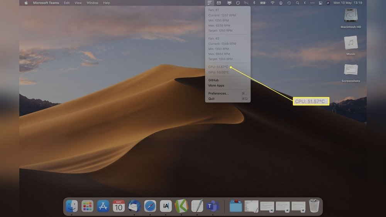Screen dimensions: 386x217
Task: Open Control Center in the menu bar
Action: tap(321, 3)
